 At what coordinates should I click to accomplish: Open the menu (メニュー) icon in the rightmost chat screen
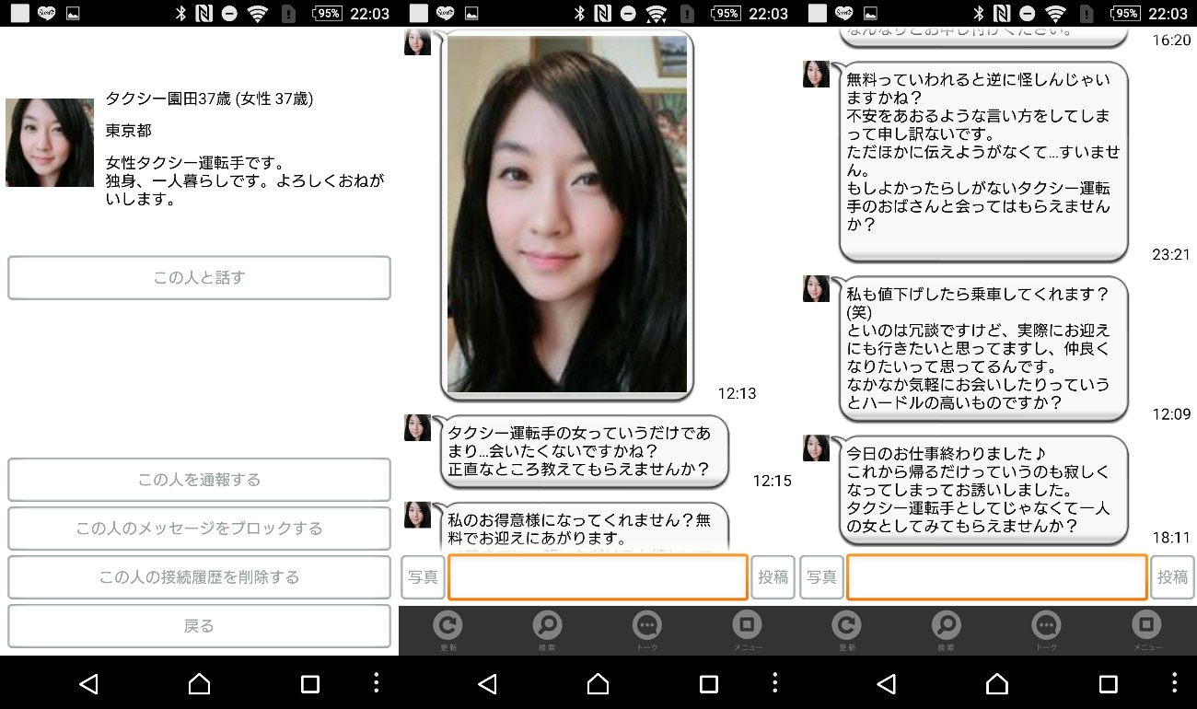tap(1146, 627)
